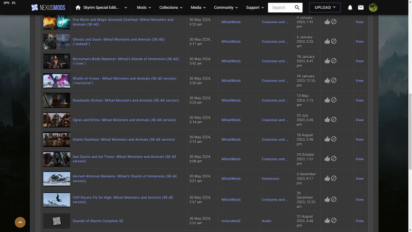Screen dimensions: 412x232
Task: Click the magnifying glass search icon
Action: pyautogui.click(x=297, y=8)
